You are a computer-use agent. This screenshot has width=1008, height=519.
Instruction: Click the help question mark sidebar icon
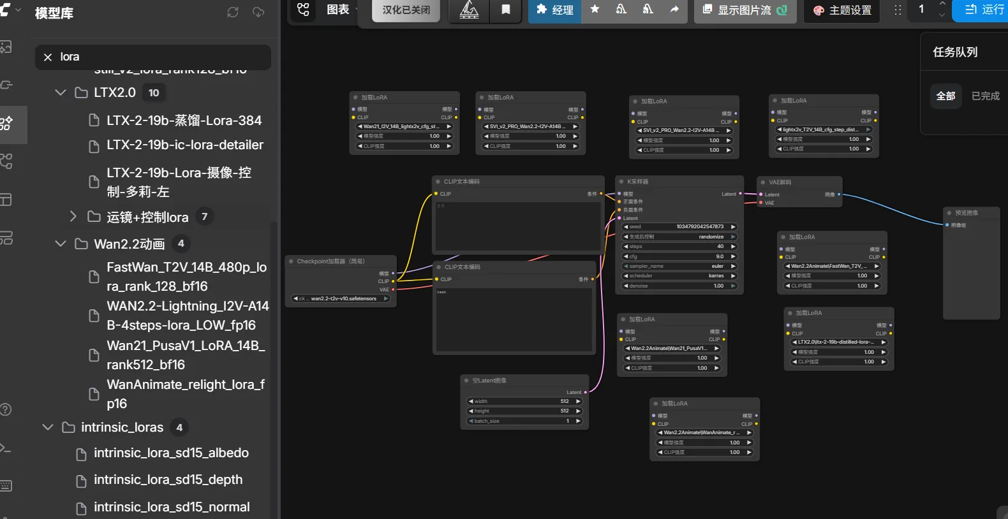pos(6,409)
